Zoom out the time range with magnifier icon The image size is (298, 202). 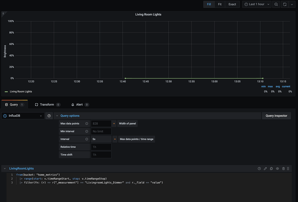pyautogui.click(x=276, y=4)
